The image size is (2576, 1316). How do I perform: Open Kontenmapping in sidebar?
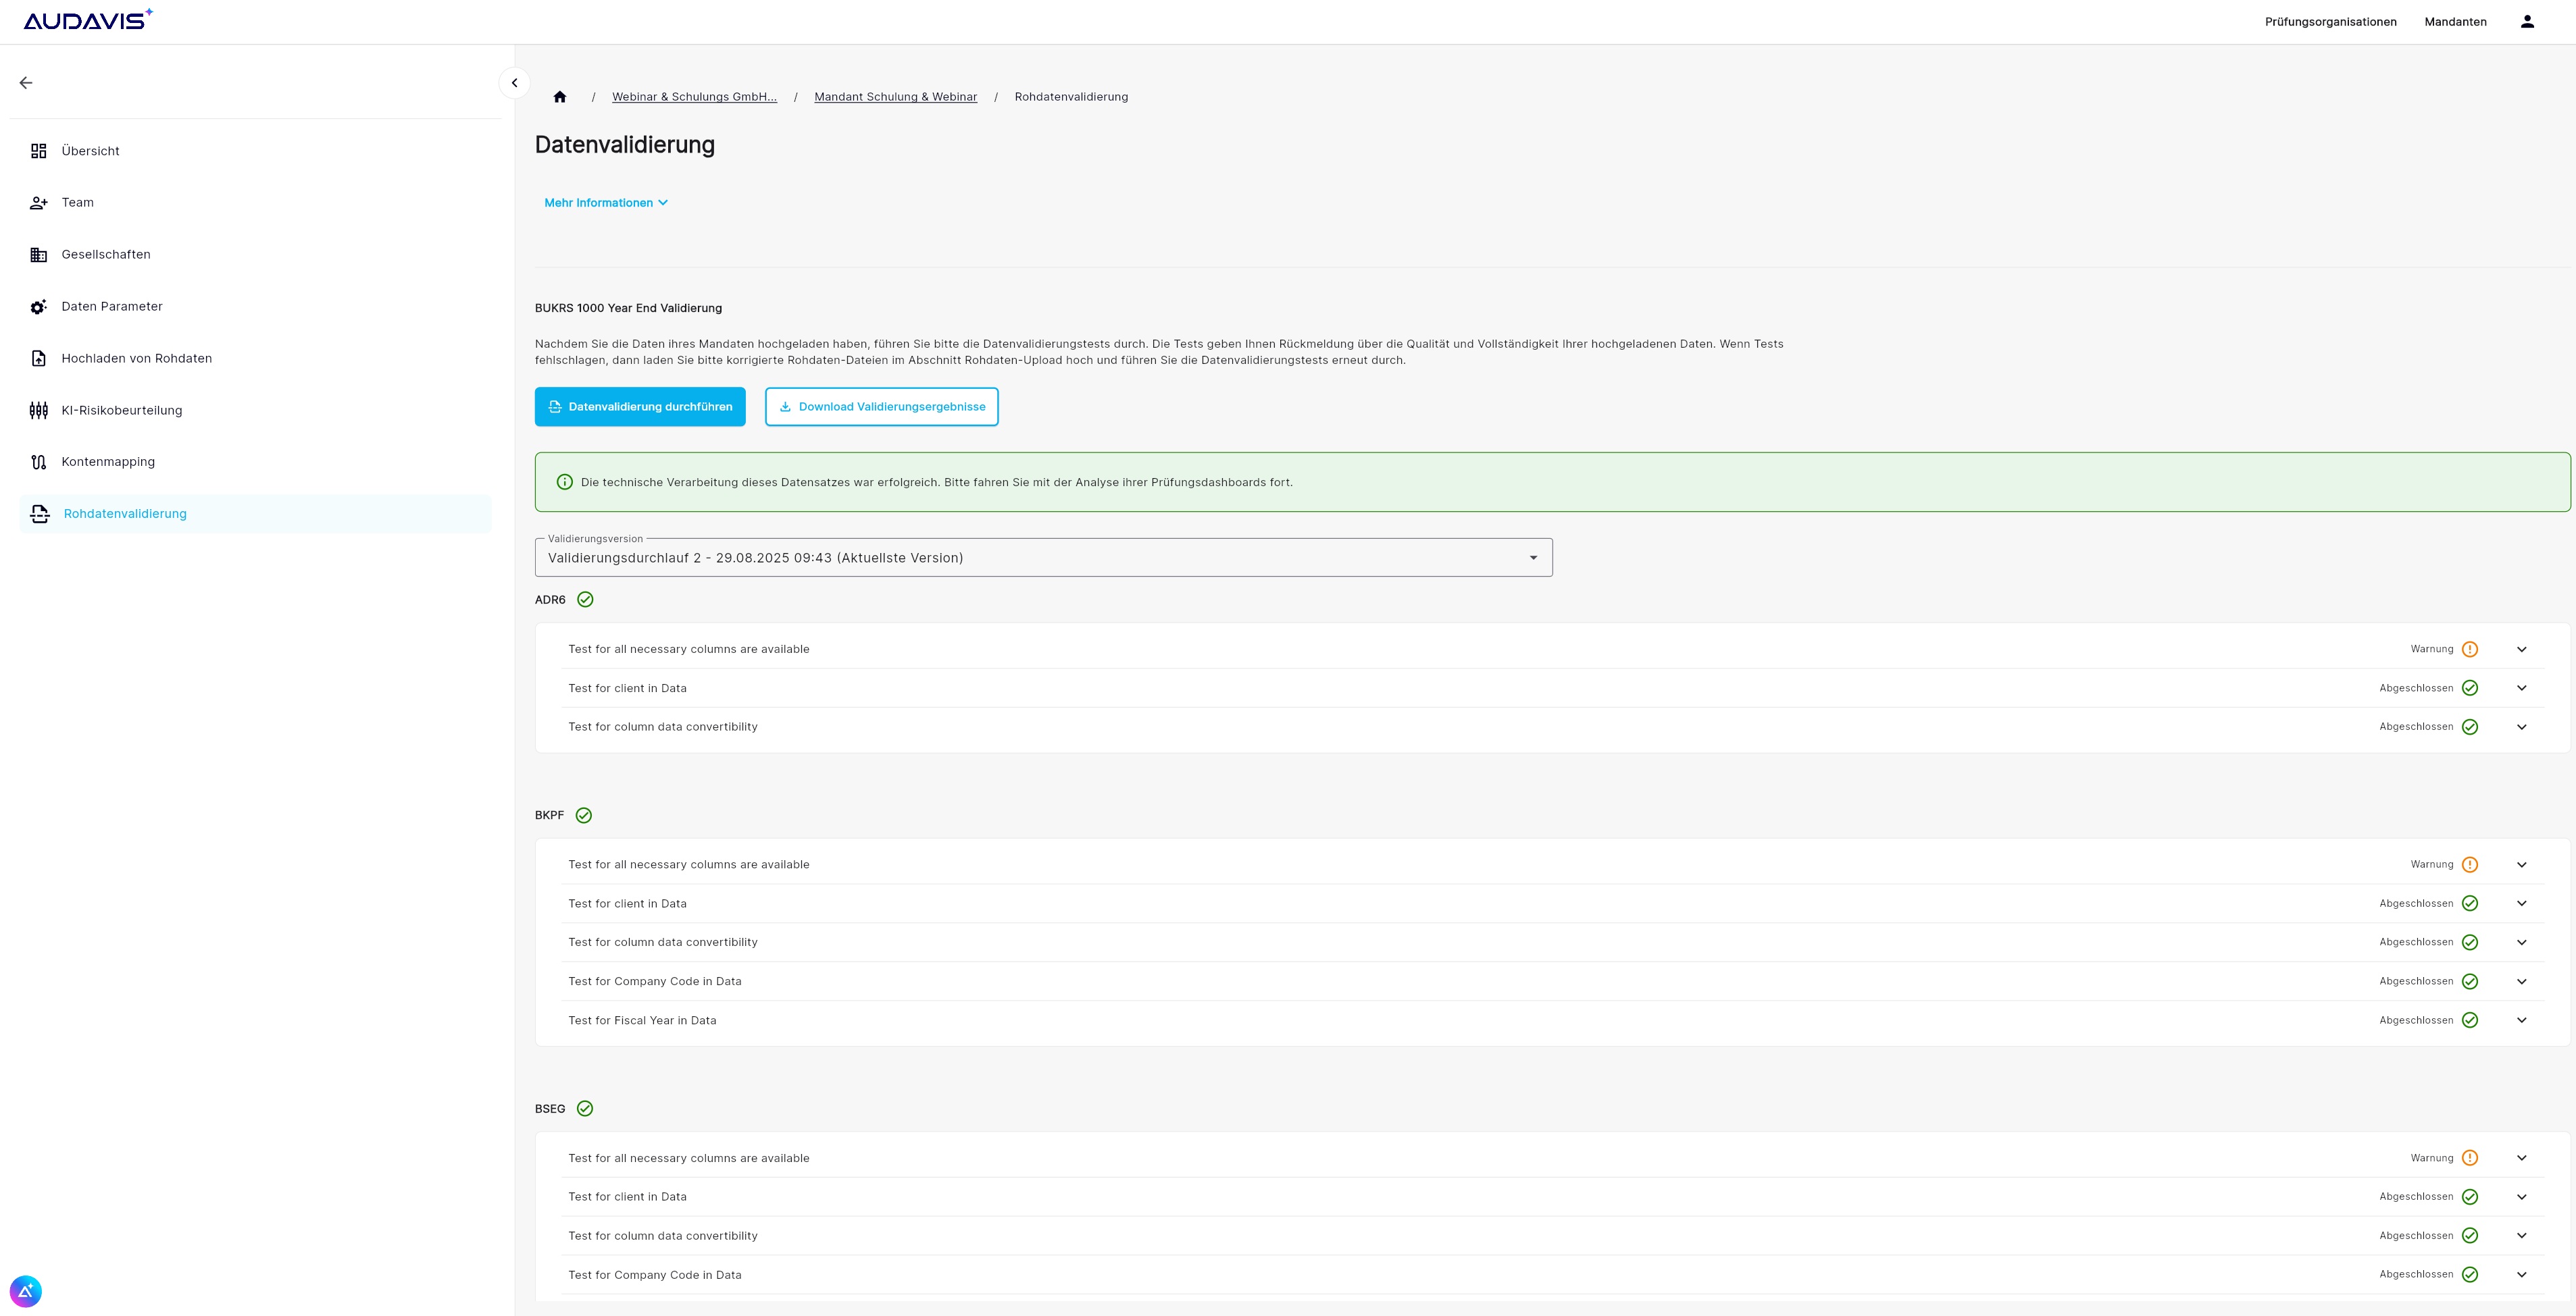pos(108,462)
